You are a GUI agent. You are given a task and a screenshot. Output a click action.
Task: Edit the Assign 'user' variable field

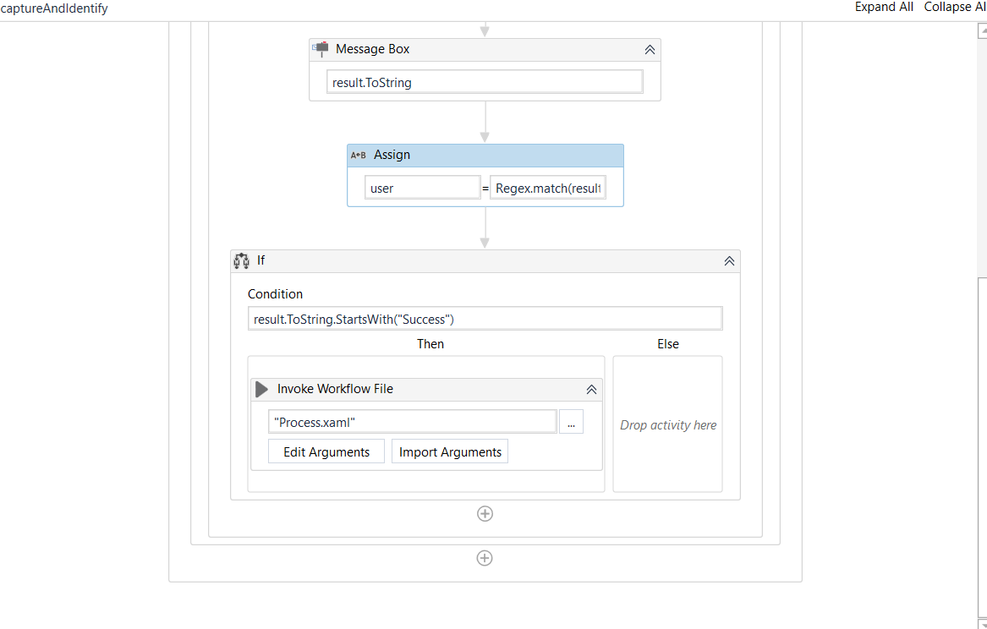(422, 188)
